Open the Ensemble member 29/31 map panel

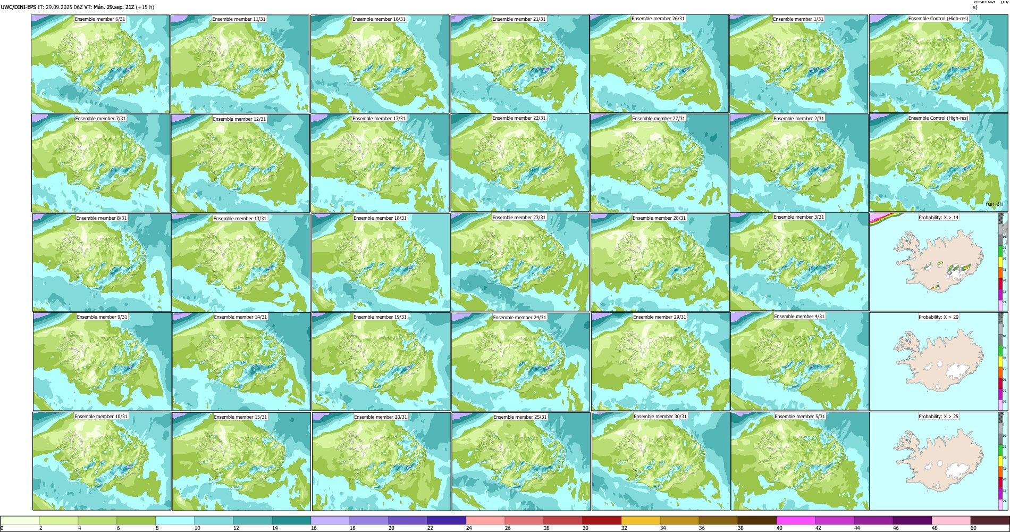pyautogui.click(x=660, y=362)
